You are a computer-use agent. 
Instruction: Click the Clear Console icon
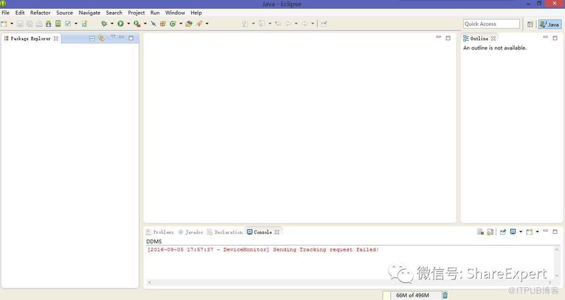coord(480,232)
